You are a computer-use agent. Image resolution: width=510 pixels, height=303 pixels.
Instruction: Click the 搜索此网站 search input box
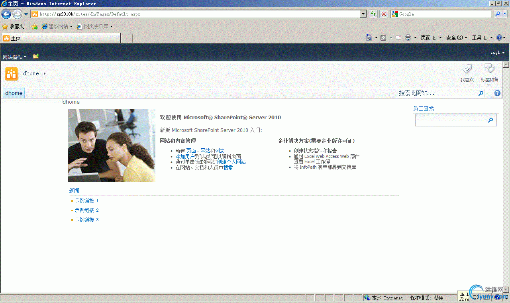click(x=437, y=93)
